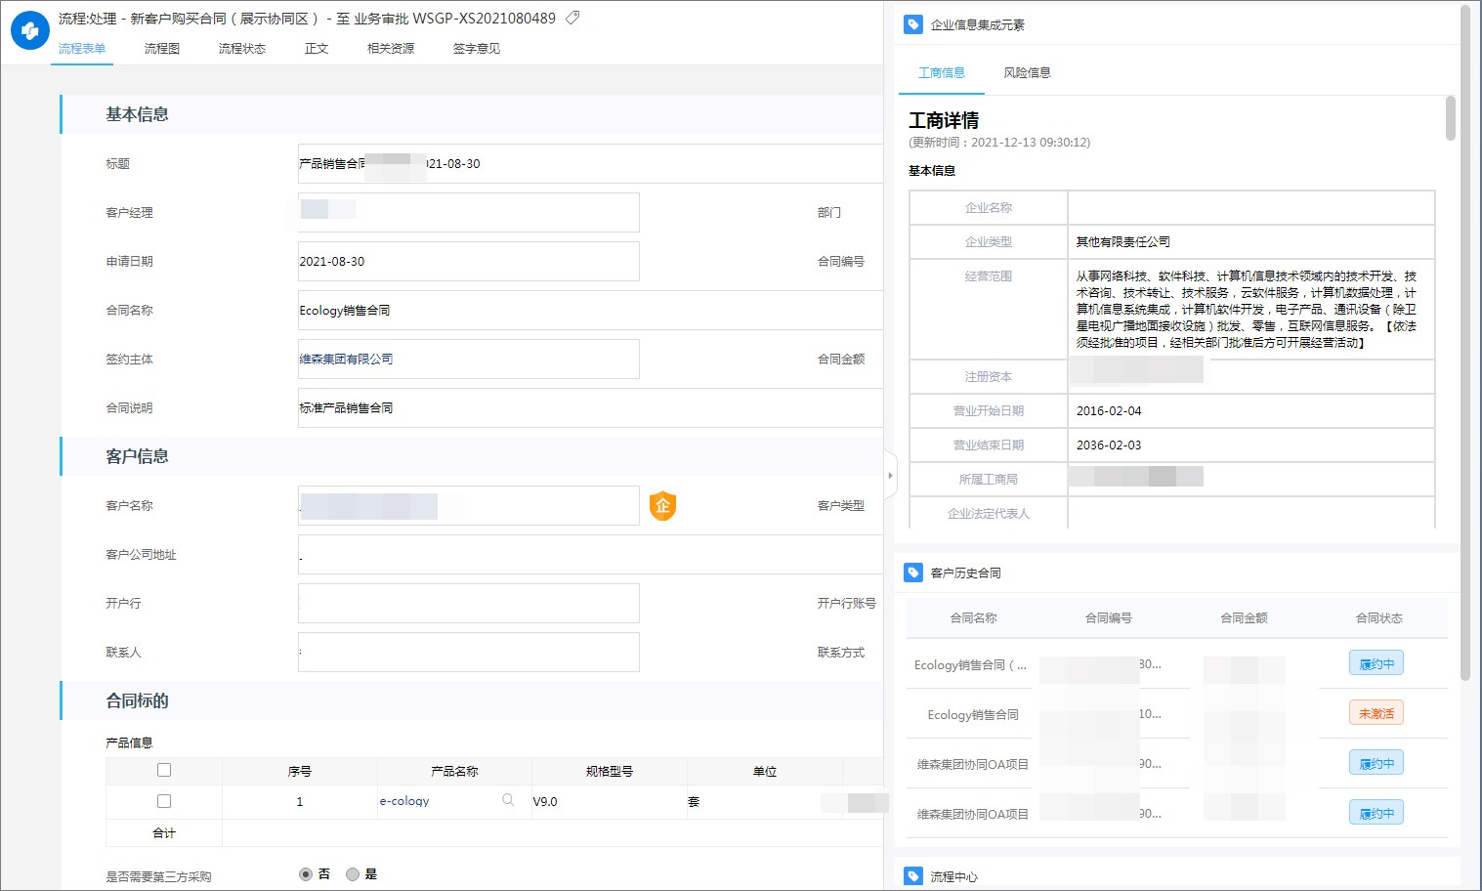The image size is (1482, 891).
Task: Click 2036-02-03 business end date value
Action: click(x=1109, y=445)
